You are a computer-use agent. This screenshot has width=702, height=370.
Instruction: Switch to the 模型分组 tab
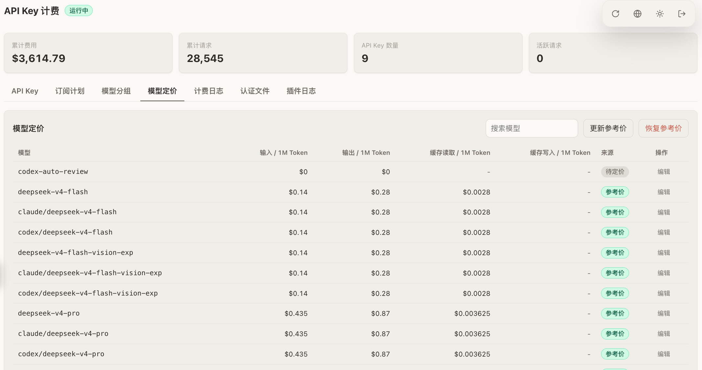[116, 91]
